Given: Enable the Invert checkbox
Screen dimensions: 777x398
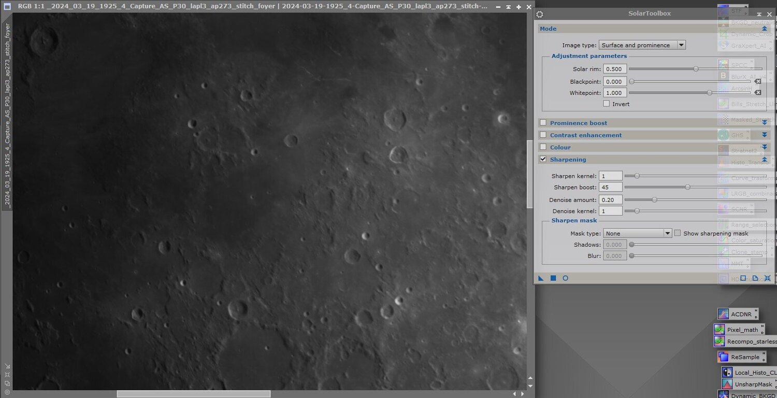Looking at the screenshot, I should [x=607, y=104].
